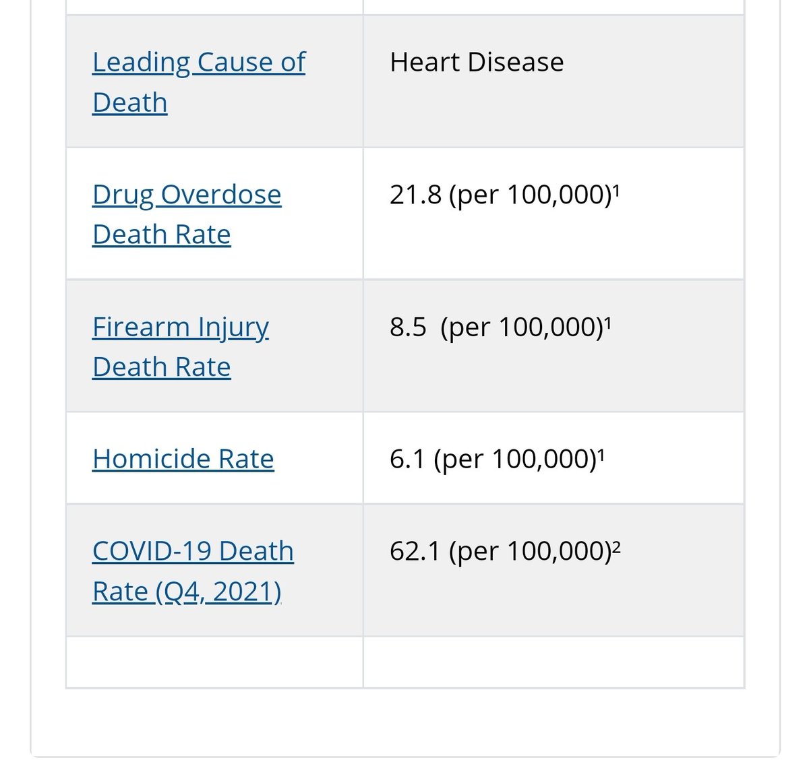This screenshot has height=764, width=809.
Task: Click the empty cell below the 62.1 value
Action: coord(553,662)
